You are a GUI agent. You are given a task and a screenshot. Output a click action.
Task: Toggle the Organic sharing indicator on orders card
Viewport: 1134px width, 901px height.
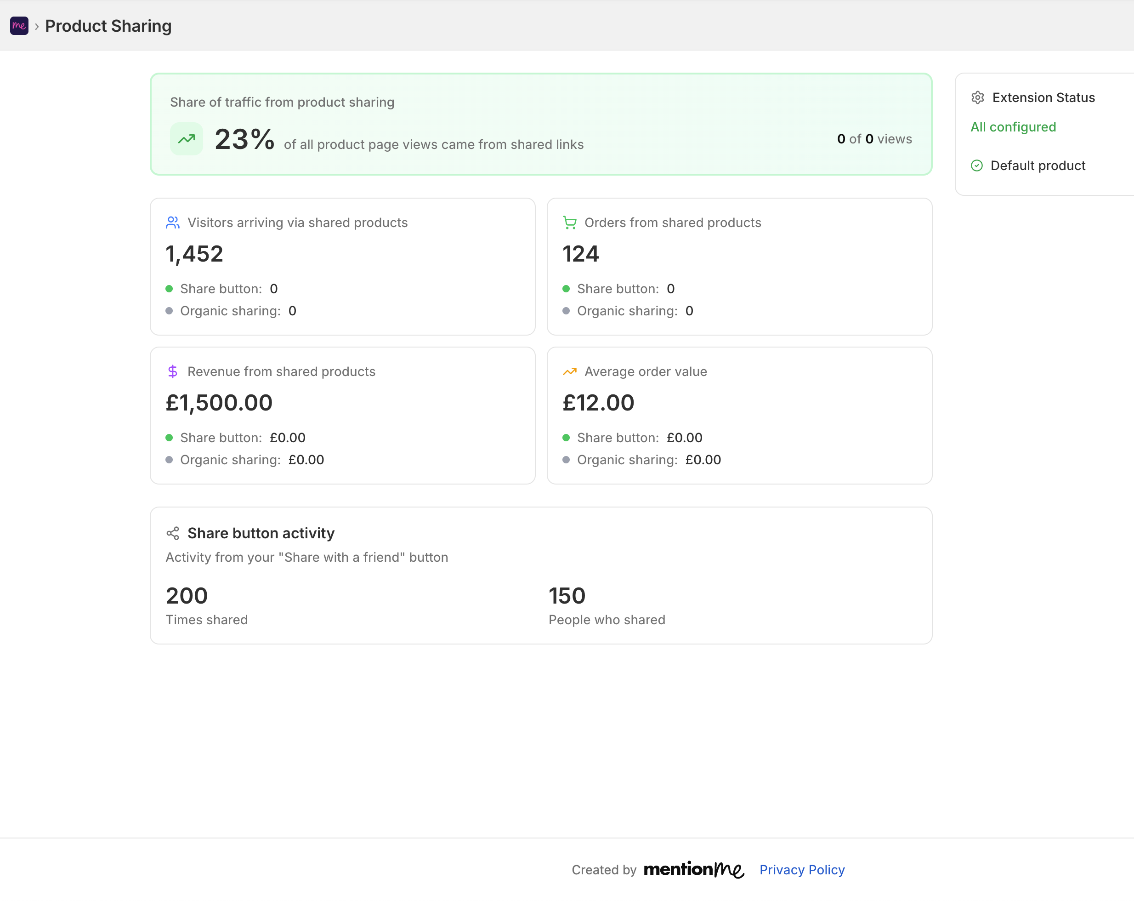[567, 310]
